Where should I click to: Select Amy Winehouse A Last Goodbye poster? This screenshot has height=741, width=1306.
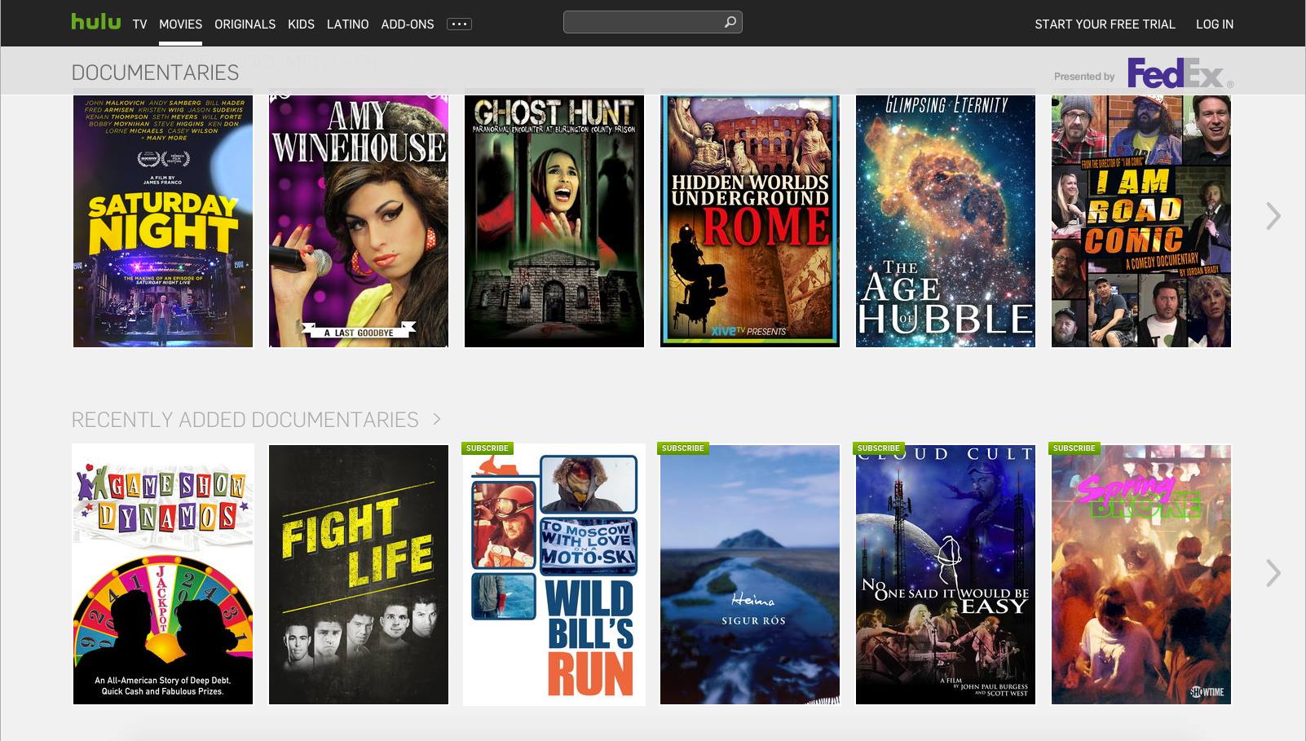[359, 221]
